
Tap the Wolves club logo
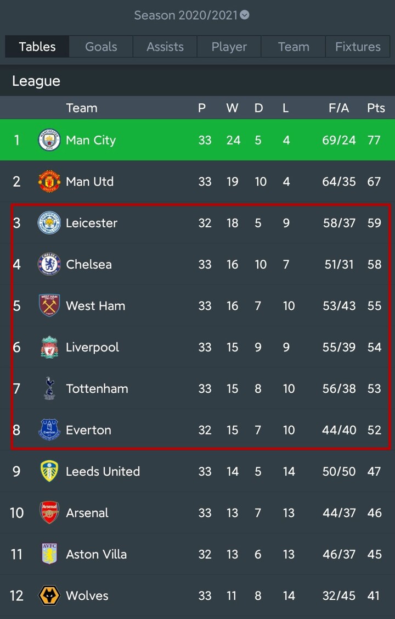tap(49, 595)
